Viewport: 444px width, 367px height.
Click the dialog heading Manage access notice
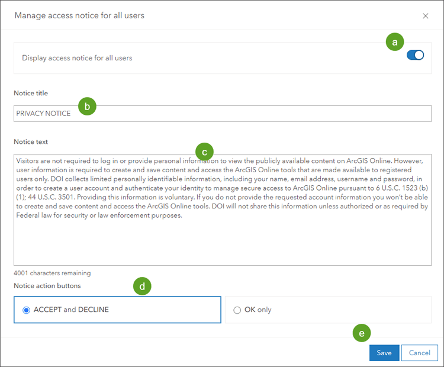(x=79, y=15)
